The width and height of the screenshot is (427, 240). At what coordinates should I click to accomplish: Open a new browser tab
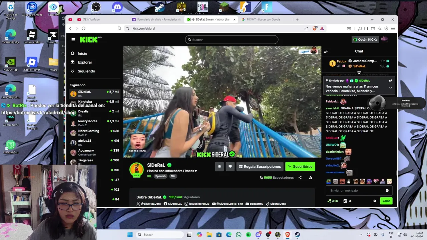[x=297, y=19]
